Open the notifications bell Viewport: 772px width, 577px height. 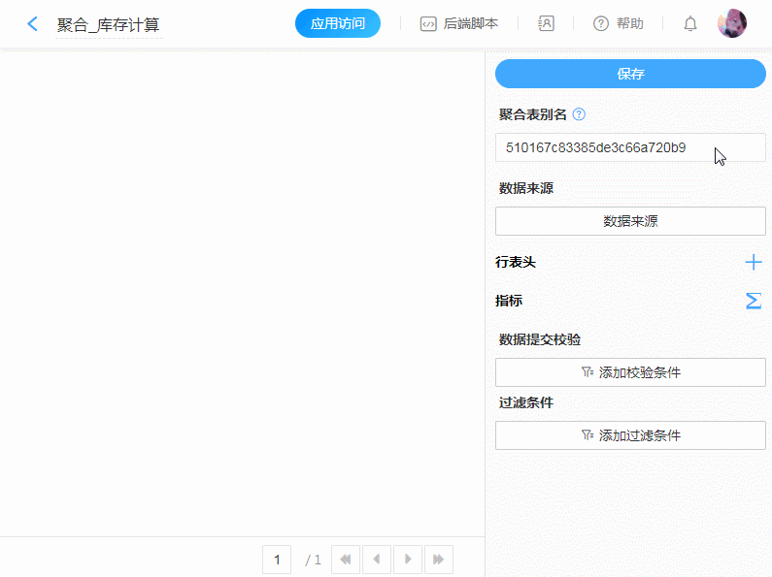690,23
